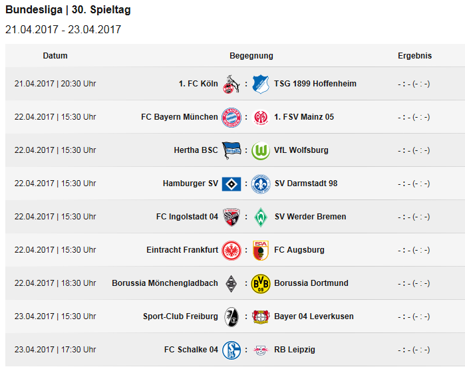This screenshot has height=367, width=465.
Task: Click the Bayer 04 Leverkusen team name
Action: (314, 316)
